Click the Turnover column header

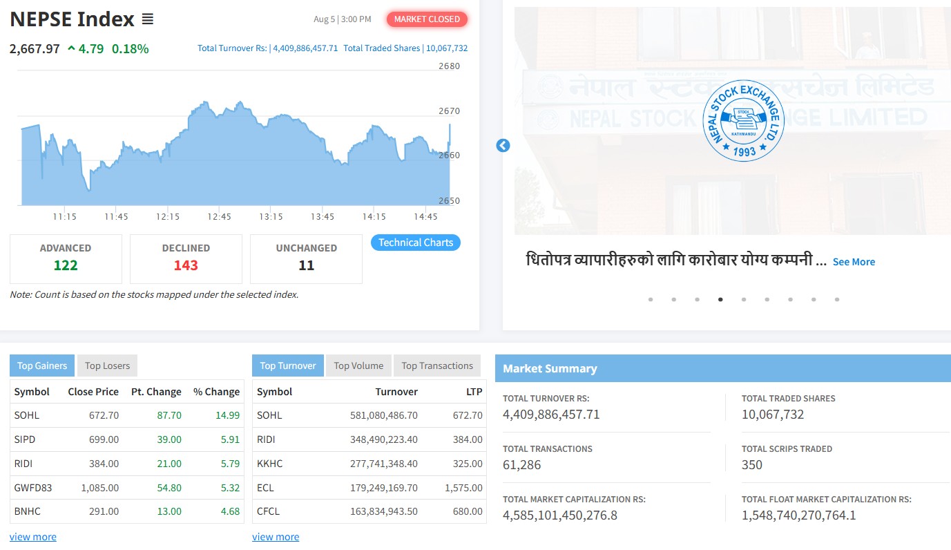pyautogui.click(x=396, y=392)
